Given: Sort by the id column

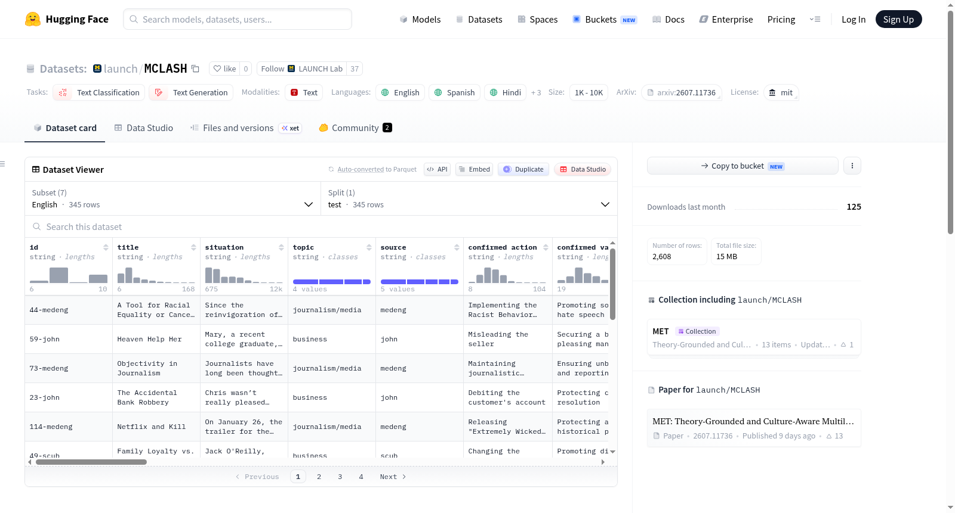Looking at the screenshot, I should (106, 247).
